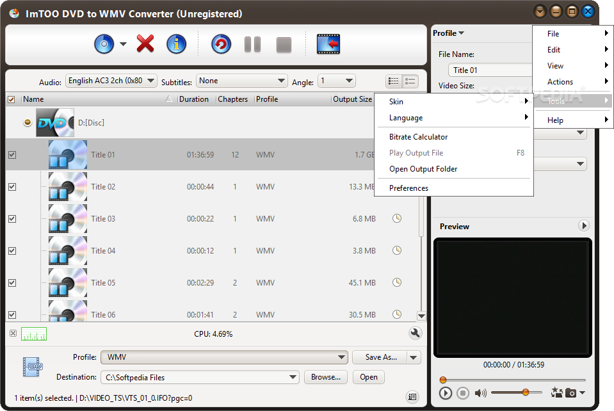Click the clock icon on the Title 04 row
Image resolution: width=614 pixels, height=411 pixels.
coord(397,250)
